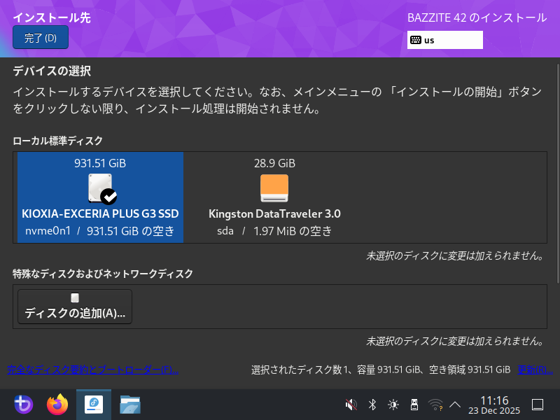Click the show desktop icon
560x420 pixels.
(x=538, y=405)
